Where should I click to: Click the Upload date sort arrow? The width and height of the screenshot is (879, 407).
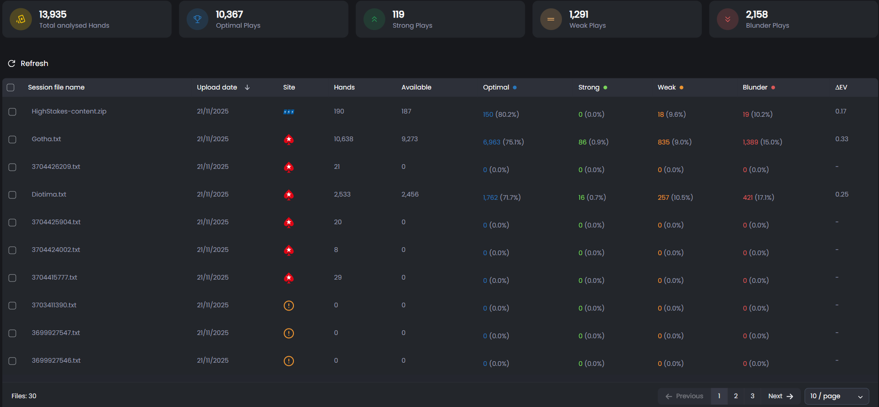coord(247,87)
